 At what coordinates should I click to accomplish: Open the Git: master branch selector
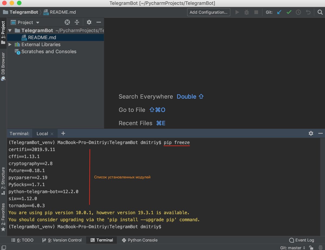293,248
